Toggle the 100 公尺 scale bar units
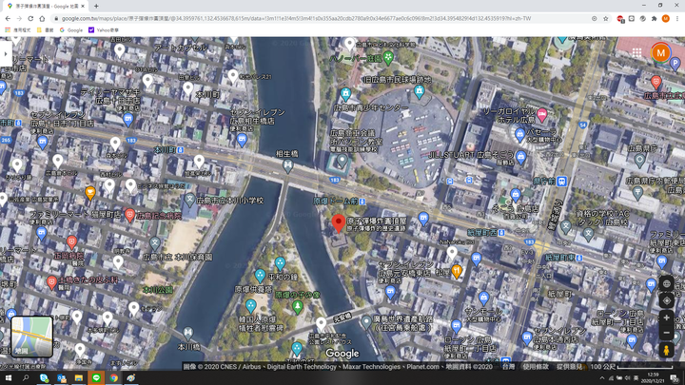Screen dimensions: 685x385 (632, 367)
